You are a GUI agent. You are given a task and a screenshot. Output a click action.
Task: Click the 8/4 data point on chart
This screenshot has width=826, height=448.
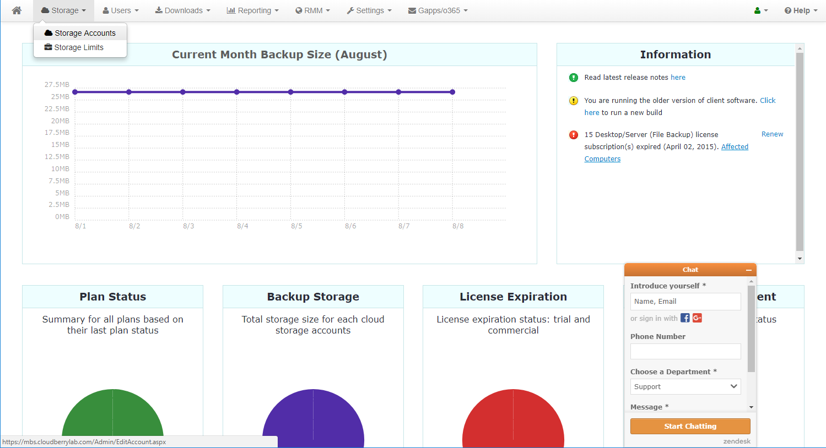pyautogui.click(x=237, y=92)
